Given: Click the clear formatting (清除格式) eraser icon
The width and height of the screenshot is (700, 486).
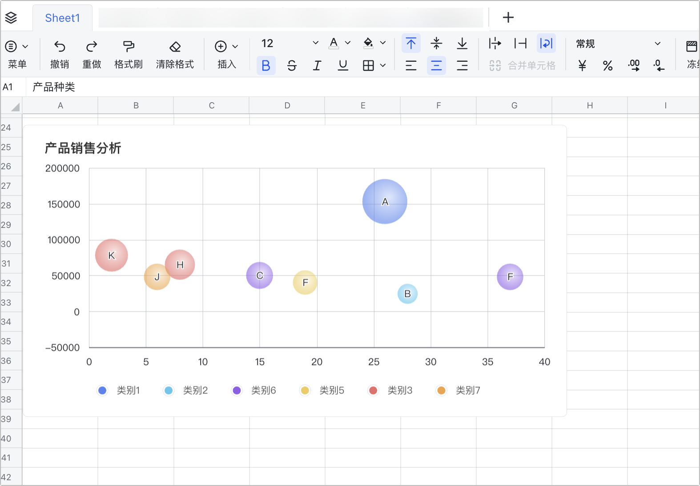Looking at the screenshot, I should (175, 47).
